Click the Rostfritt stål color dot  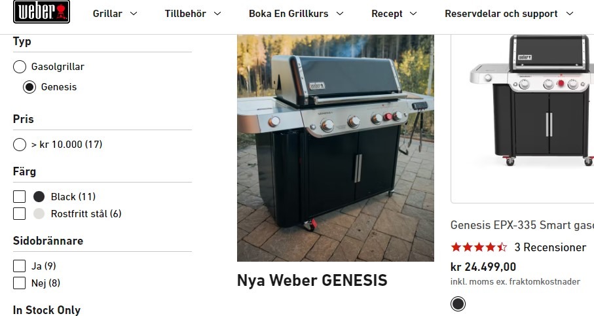pos(39,214)
